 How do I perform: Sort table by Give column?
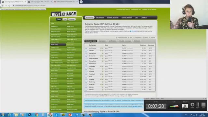(x=106, y=45)
